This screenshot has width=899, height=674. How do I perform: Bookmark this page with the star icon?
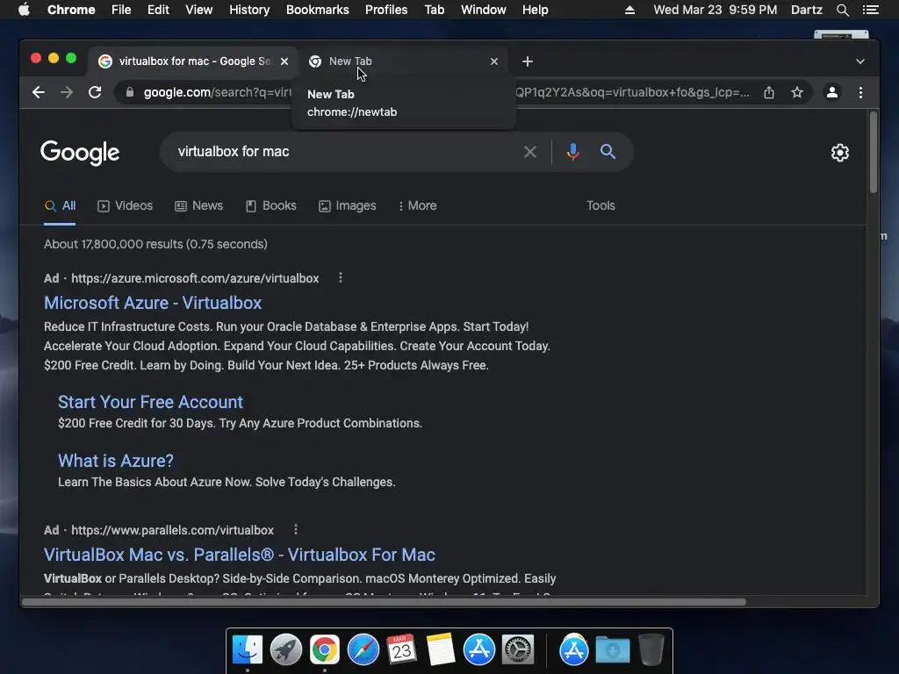[797, 92]
